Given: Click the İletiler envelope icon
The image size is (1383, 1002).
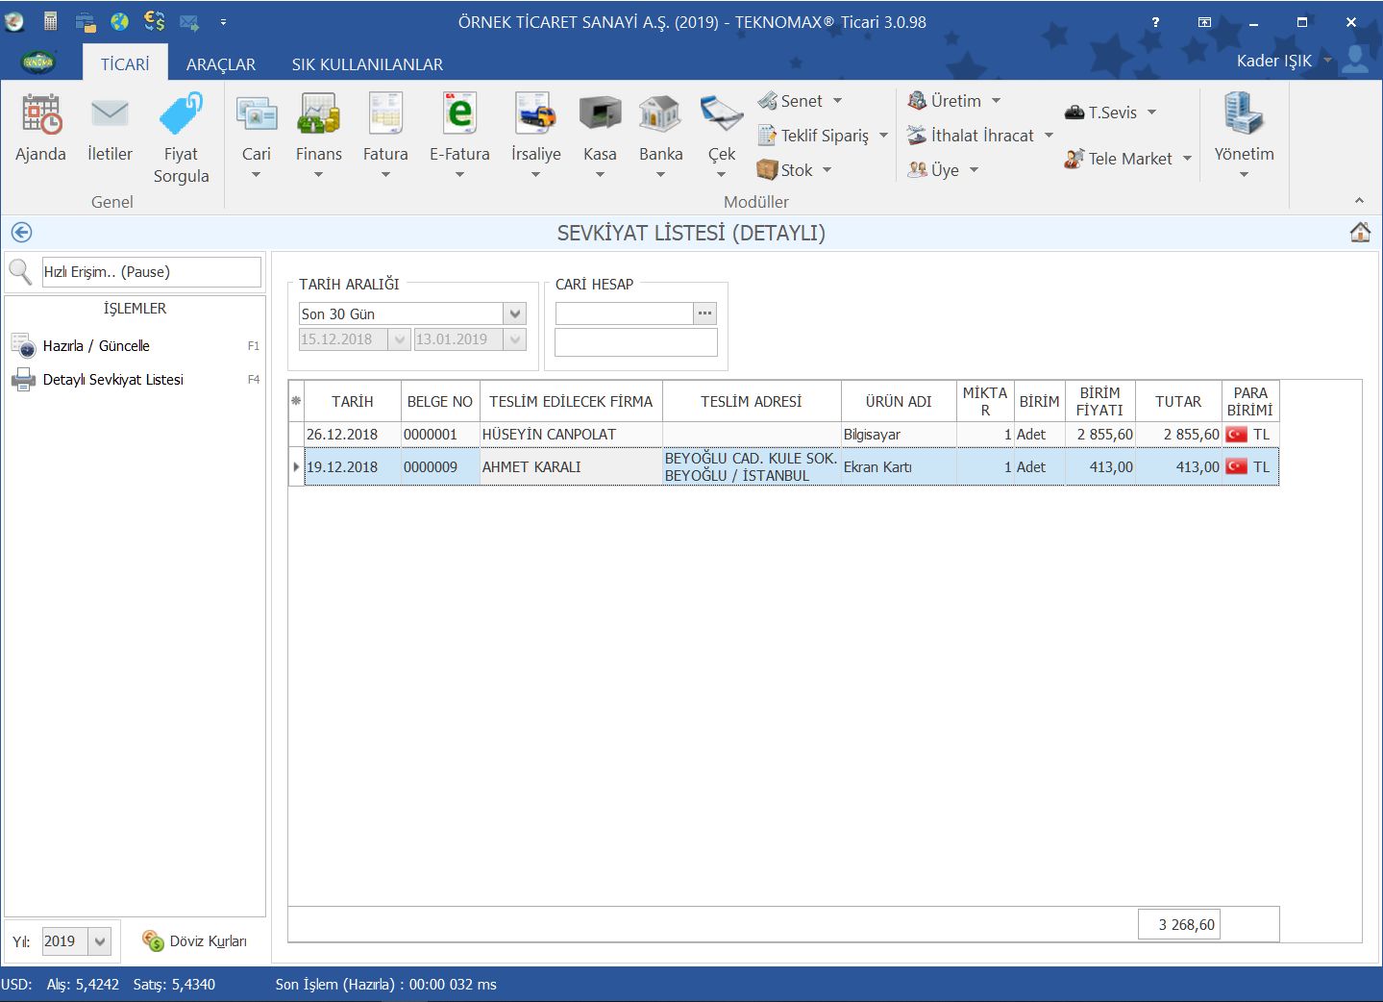Looking at the screenshot, I should (110, 115).
